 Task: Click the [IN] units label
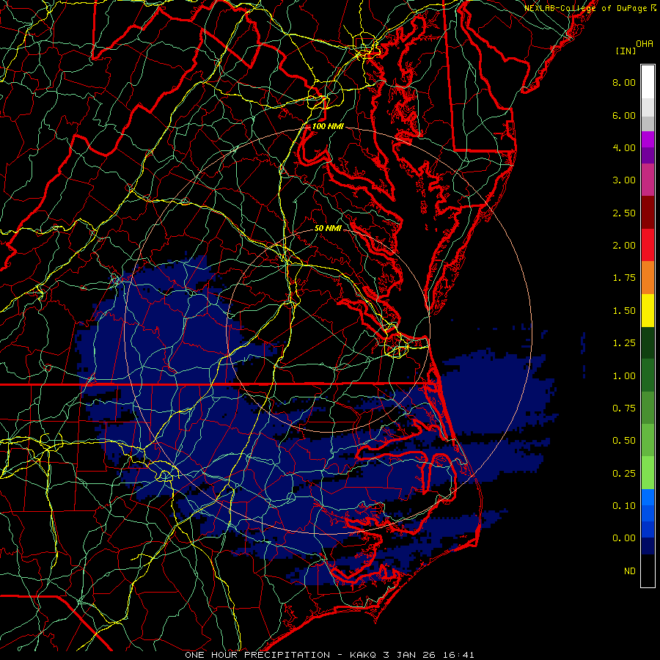626,51
